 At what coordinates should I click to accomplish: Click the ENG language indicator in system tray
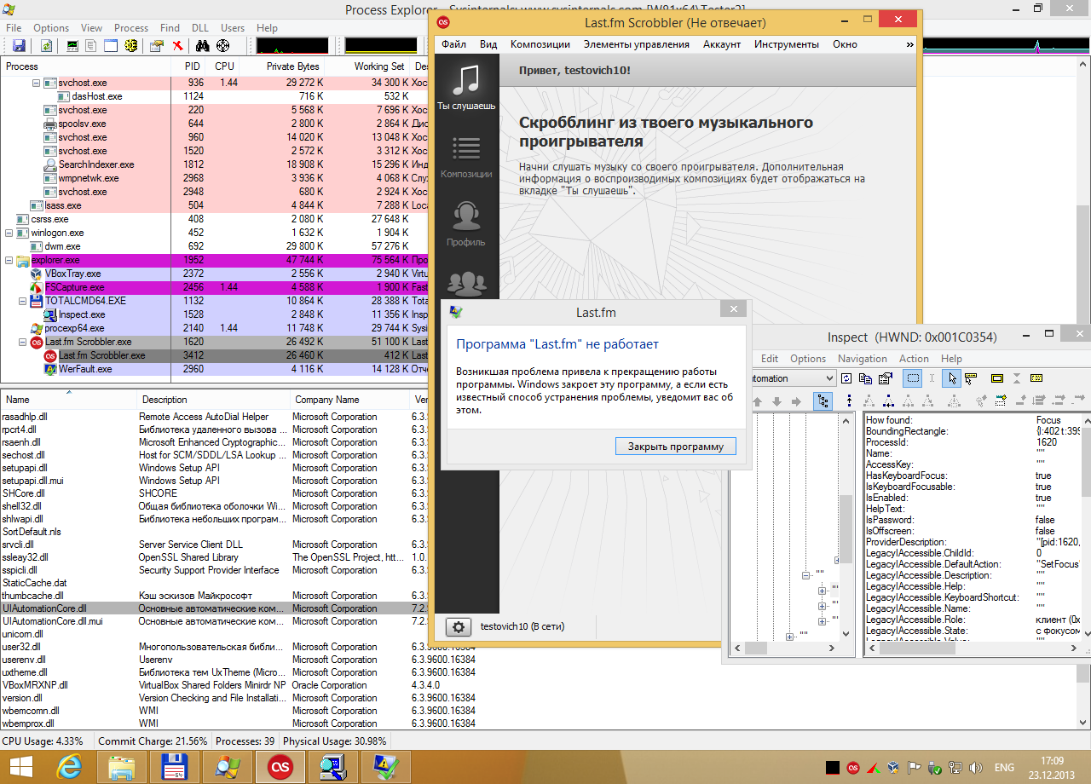[1004, 767]
